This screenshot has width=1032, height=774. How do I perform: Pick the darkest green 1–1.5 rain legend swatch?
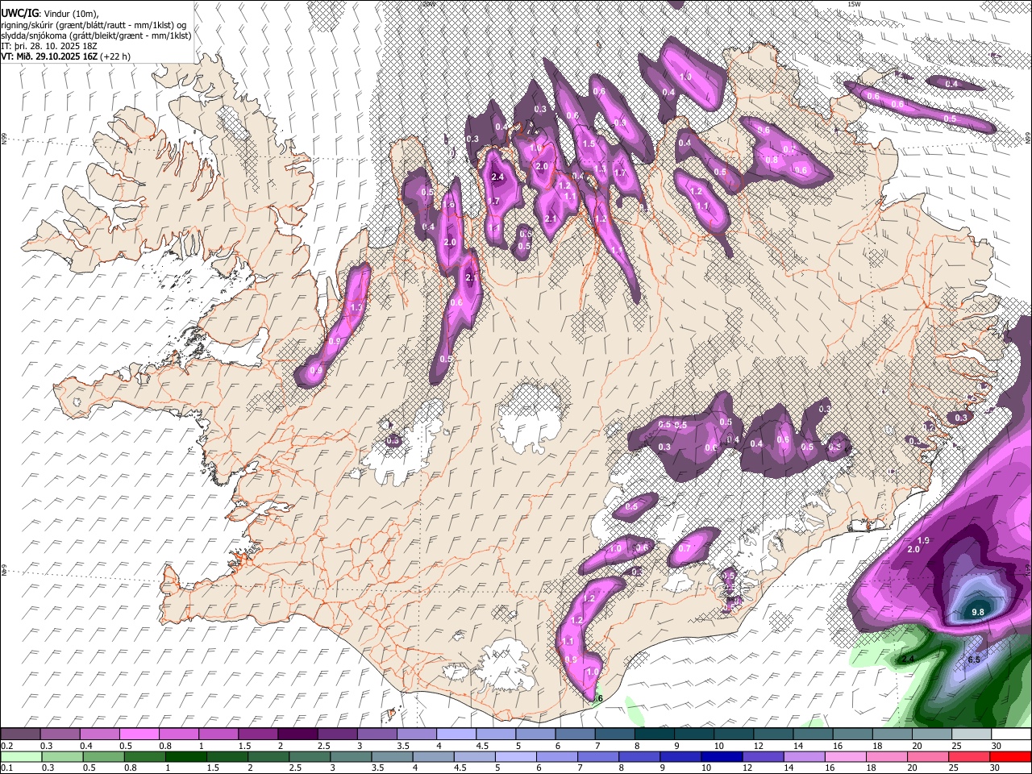[x=185, y=756]
